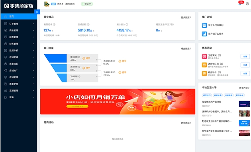This screenshot has width=251, height=152.
Task: Open the 淘宝侧常用产品功能 article thumbnail
Action: pos(244,104)
